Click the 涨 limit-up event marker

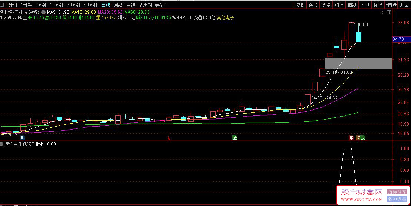(x=351, y=138)
